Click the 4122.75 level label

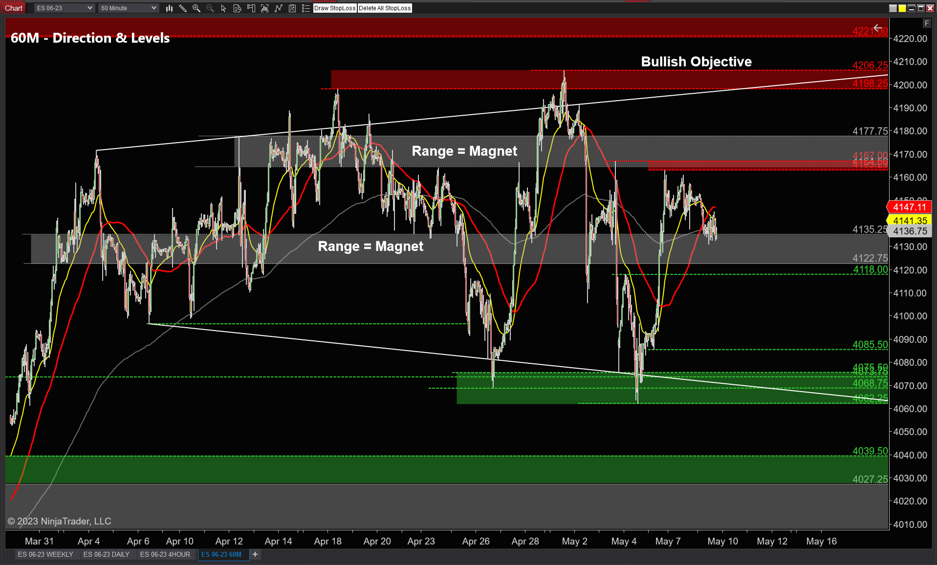click(x=870, y=258)
